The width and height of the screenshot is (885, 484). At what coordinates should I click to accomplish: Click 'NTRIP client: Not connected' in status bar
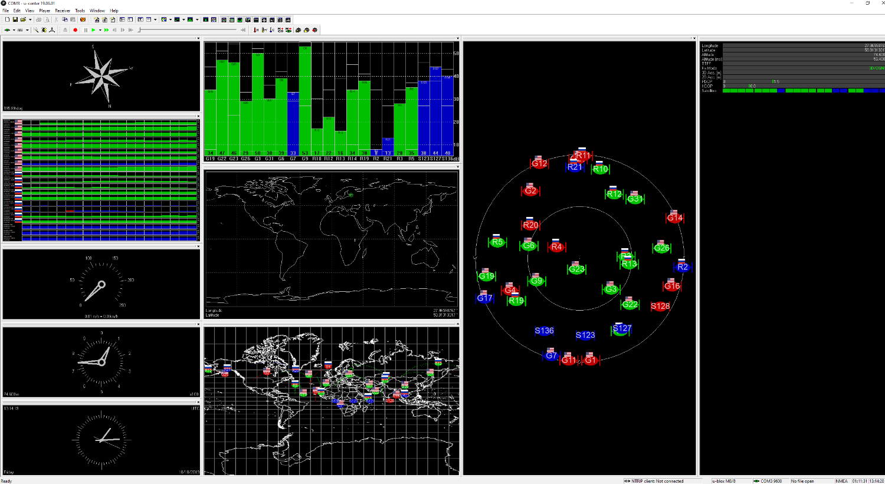point(657,481)
